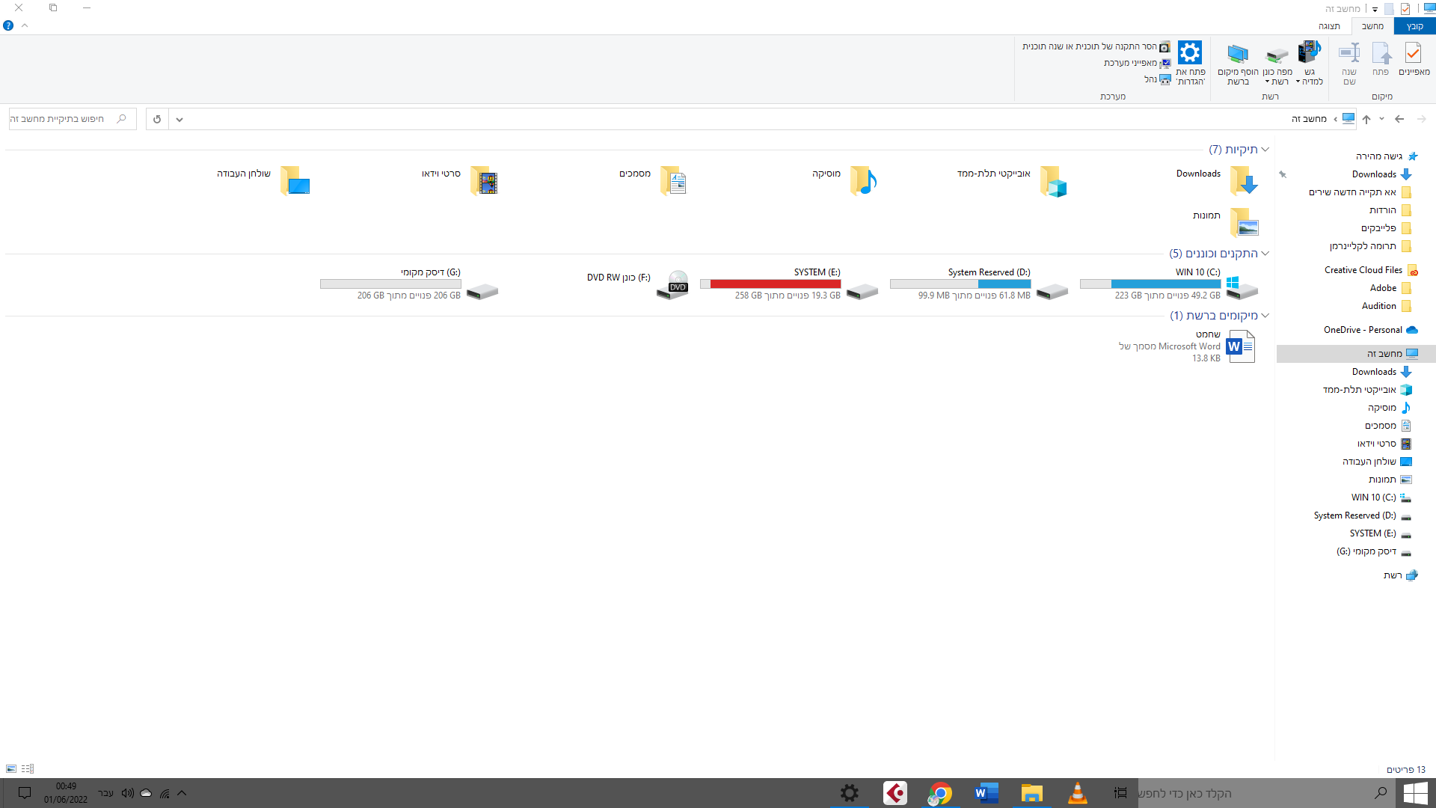
Task: Collapse the ribbon using the chevron
Action: point(25,25)
